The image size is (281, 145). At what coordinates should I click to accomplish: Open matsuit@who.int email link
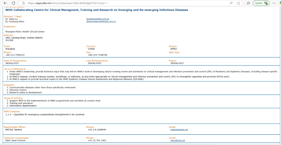tap(179, 130)
